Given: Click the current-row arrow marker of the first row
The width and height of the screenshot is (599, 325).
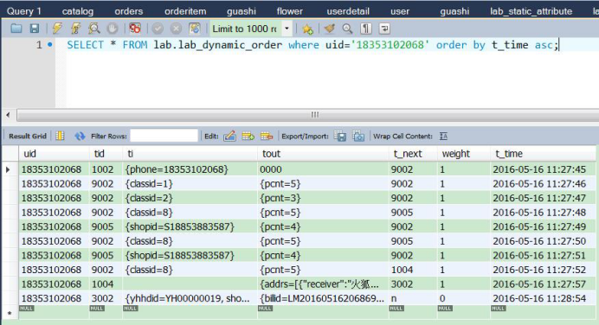Looking at the screenshot, I should pyautogui.click(x=8, y=169).
